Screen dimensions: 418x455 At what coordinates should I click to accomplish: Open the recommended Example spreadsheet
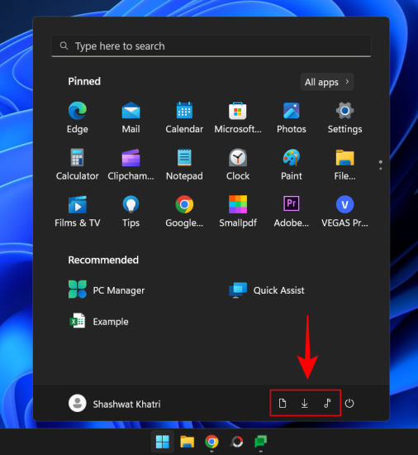click(x=99, y=321)
